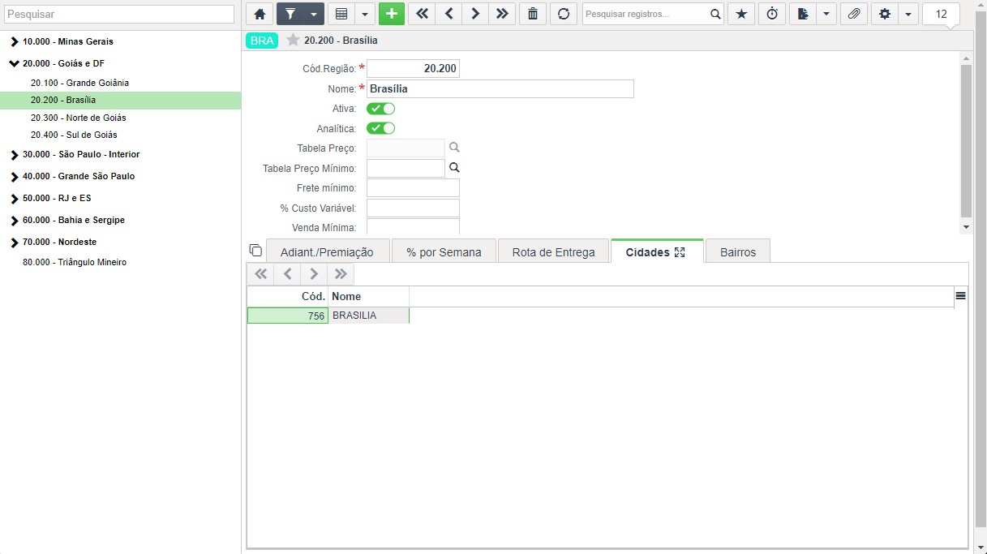987x554 pixels.
Task: Maximize the Cidades tab with expand icon
Action: (x=680, y=252)
